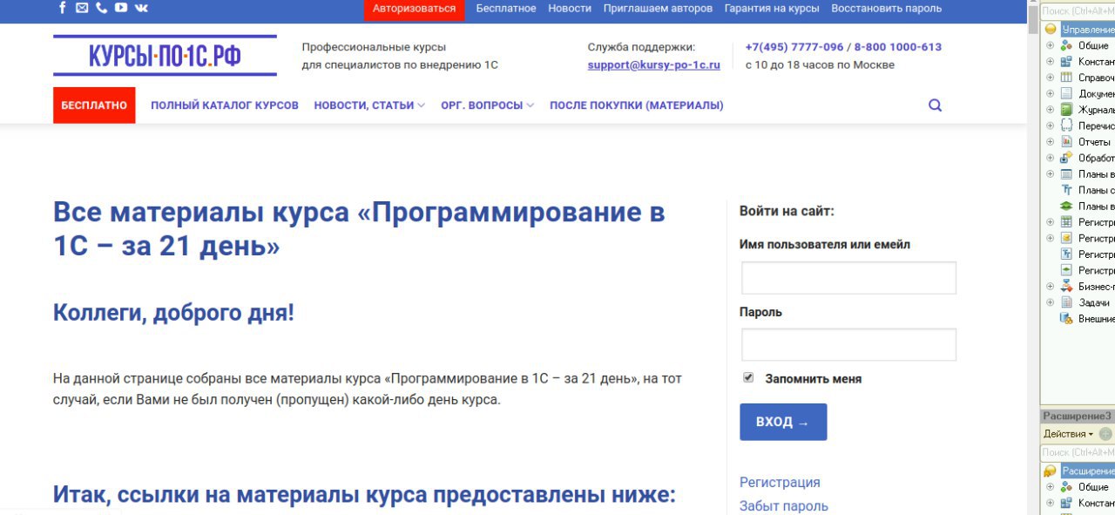Click Константы icon in Расширение3 panel
1115x515 pixels.
(x=1066, y=503)
